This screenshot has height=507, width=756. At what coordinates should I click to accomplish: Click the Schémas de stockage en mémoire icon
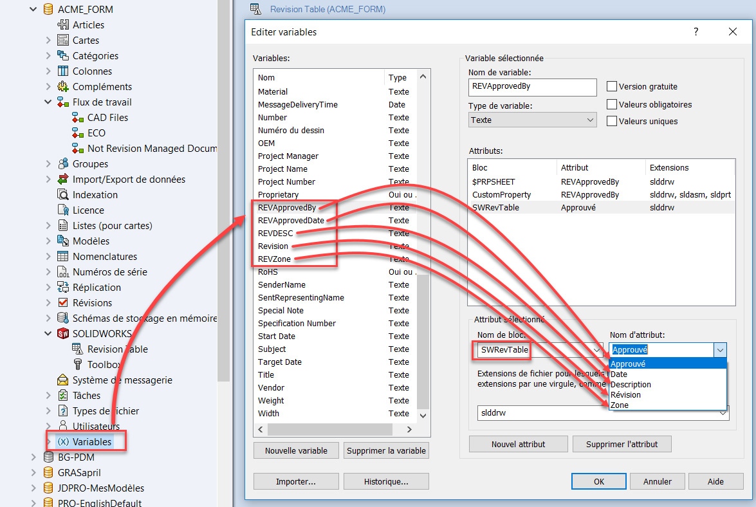pyautogui.click(x=63, y=318)
